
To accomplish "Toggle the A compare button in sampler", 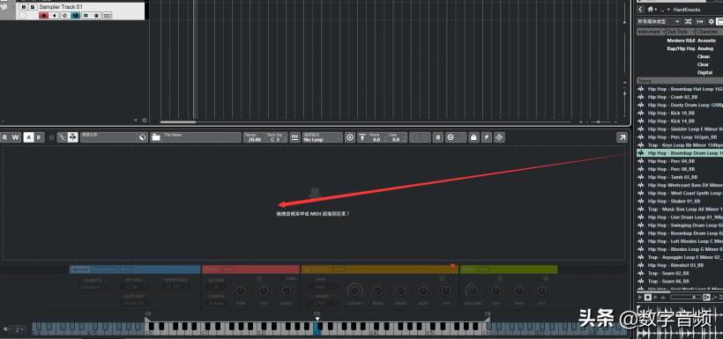I will pyautogui.click(x=28, y=137).
